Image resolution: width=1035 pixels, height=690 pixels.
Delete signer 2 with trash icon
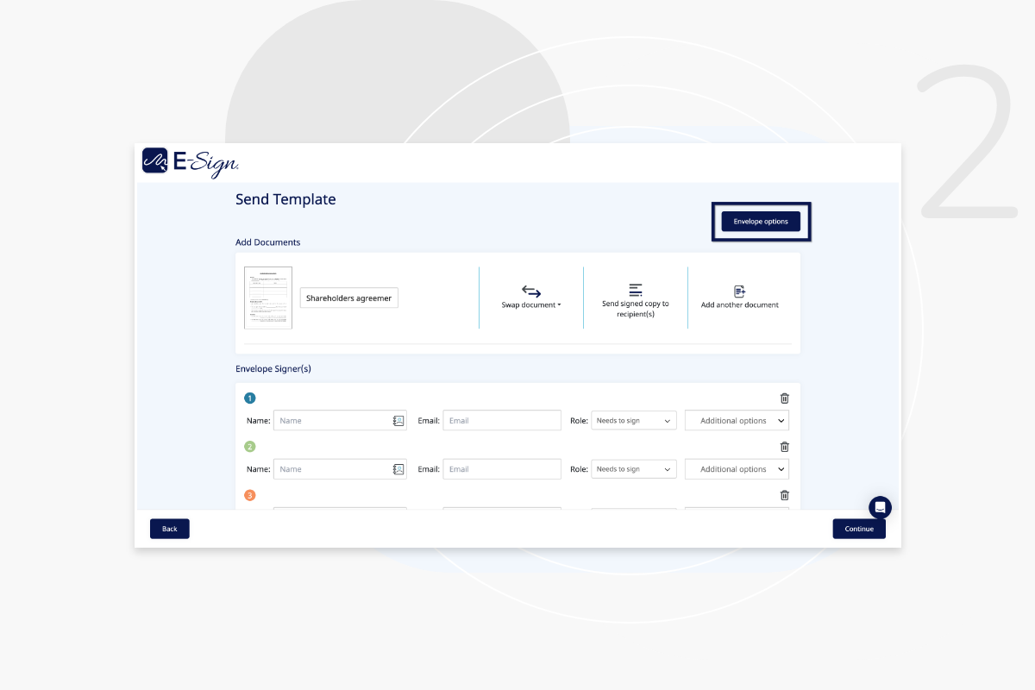(x=784, y=446)
